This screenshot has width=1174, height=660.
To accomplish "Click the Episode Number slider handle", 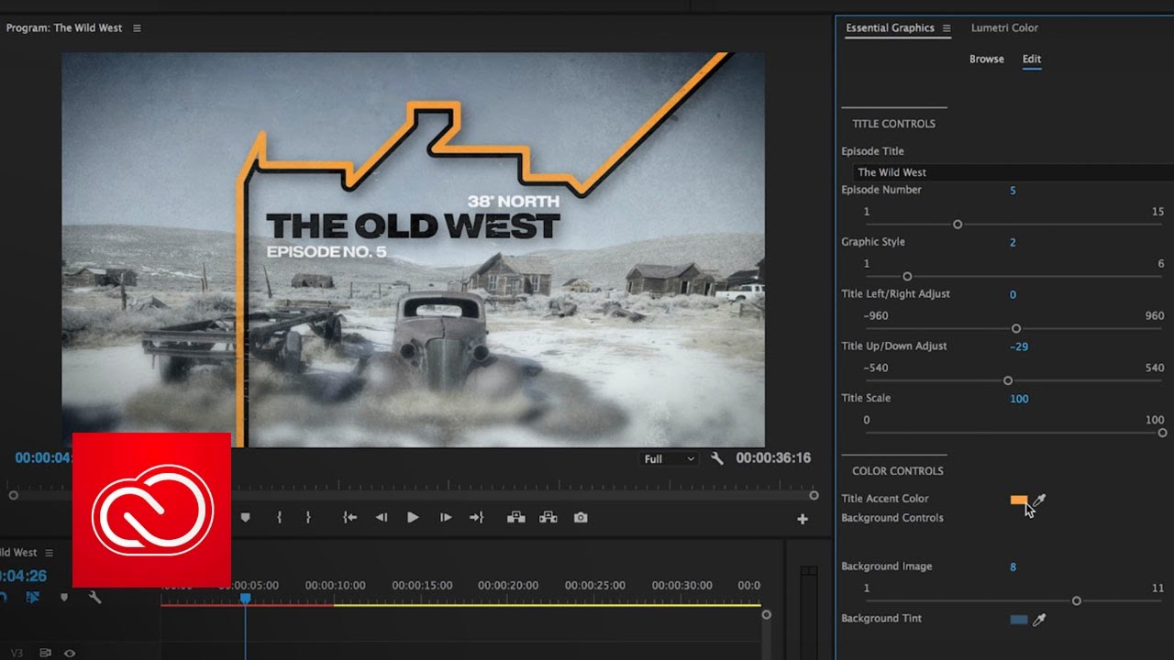I will (958, 225).
